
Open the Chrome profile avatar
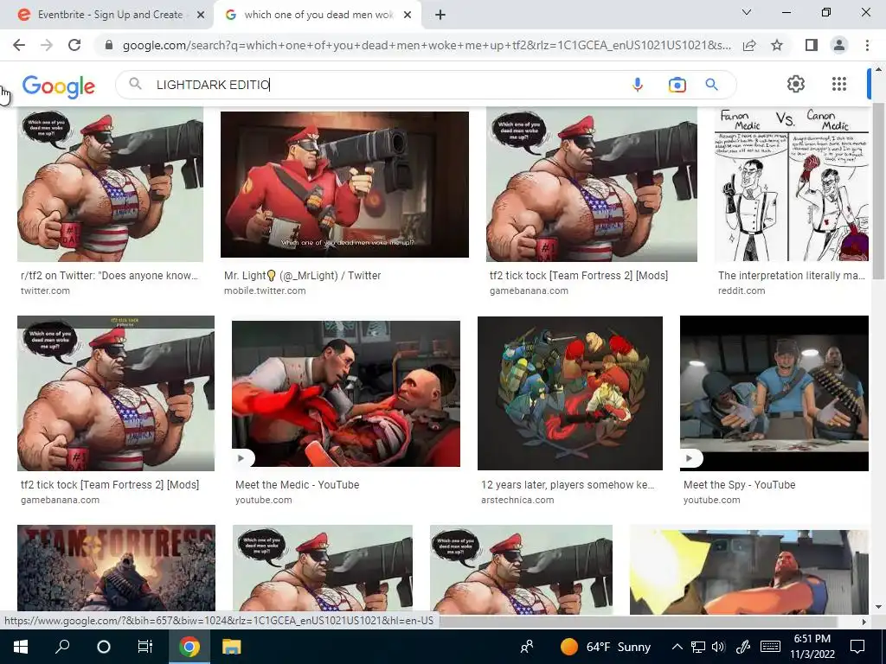[839, 45]
